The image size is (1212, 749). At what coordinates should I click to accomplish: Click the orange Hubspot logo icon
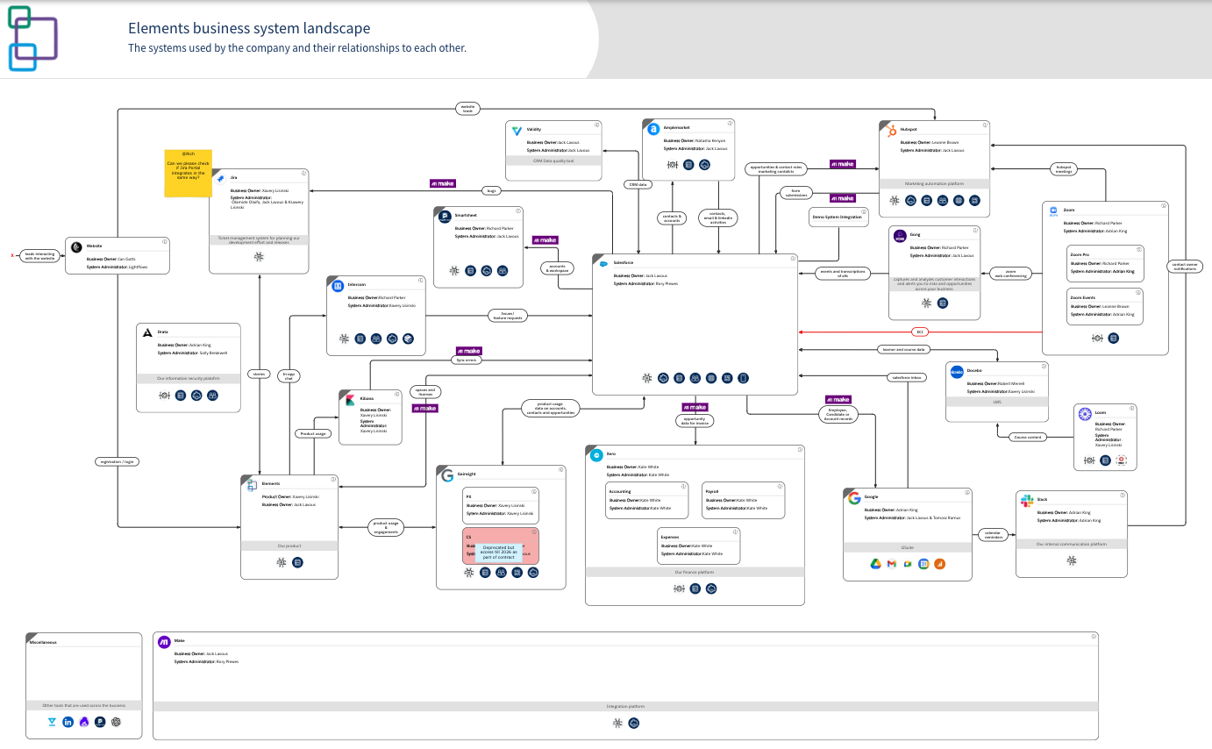click(x=892, y=131)
